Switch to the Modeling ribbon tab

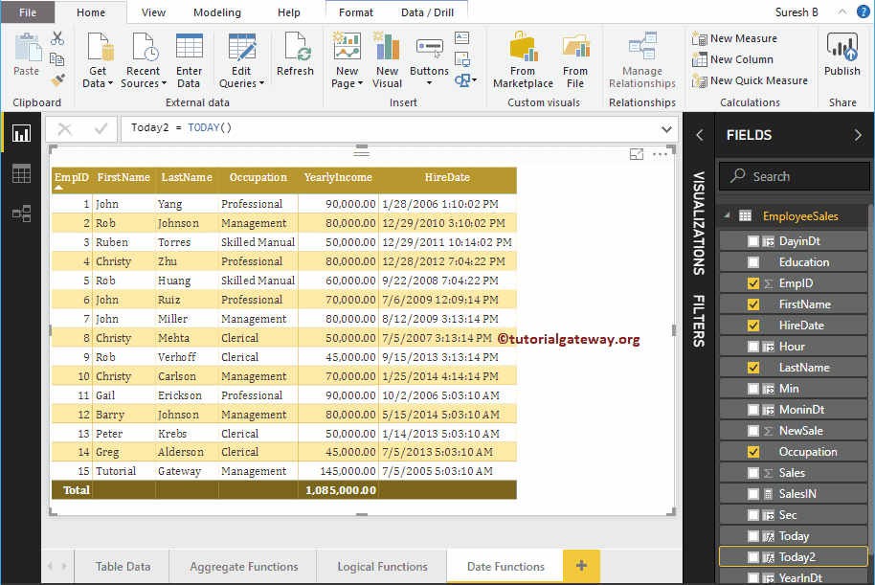click(x=217, y=12)
